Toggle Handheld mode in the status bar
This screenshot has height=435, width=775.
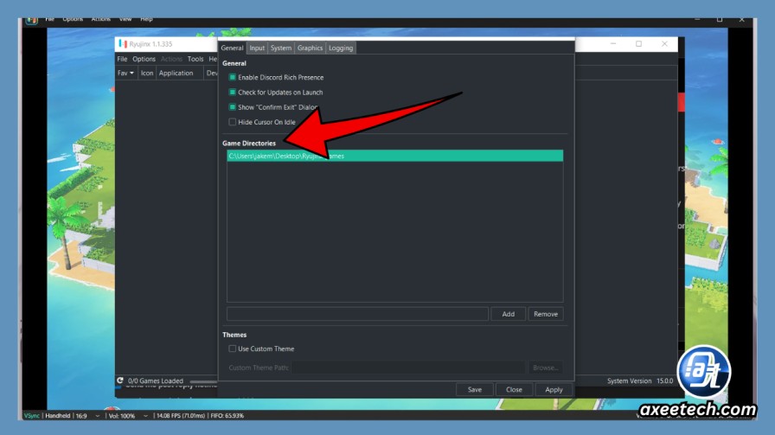[58, 416]
